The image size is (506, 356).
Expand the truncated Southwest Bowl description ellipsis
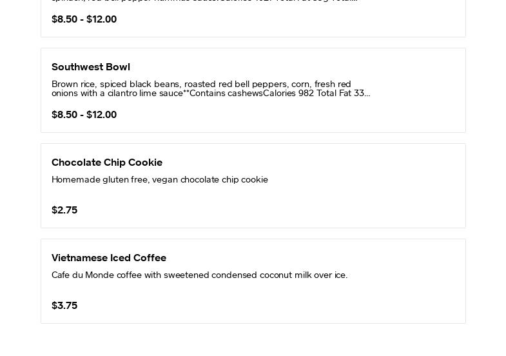pos(367,94)
